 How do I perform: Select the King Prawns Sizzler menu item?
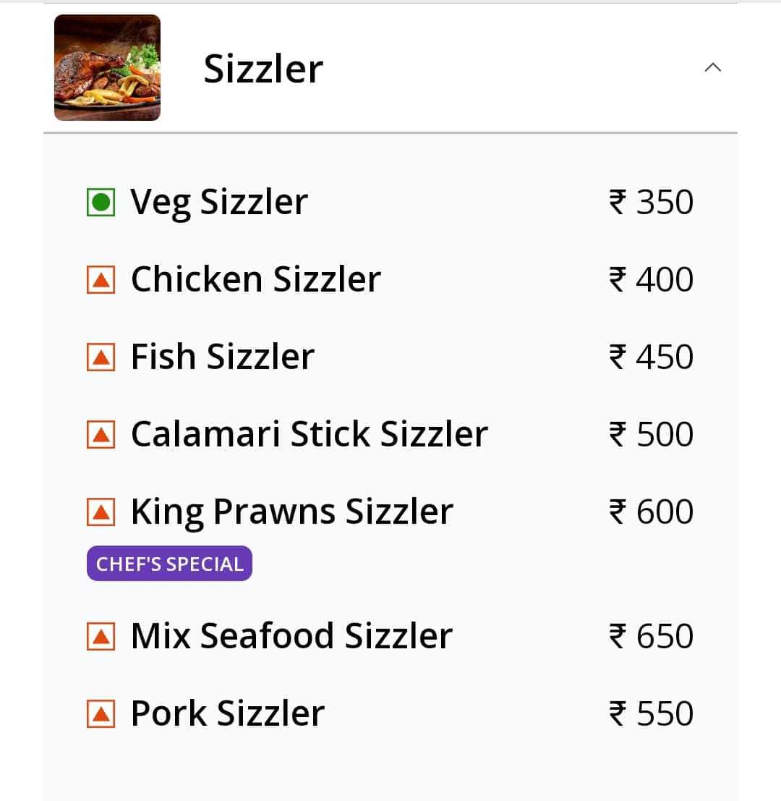(x=291, y=510)
